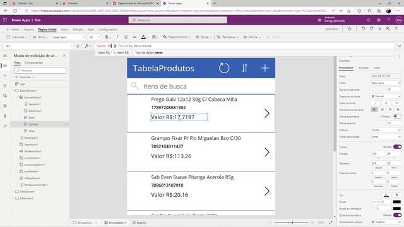
Task: Open the Ação menu
Action: (x=91, y=30)
